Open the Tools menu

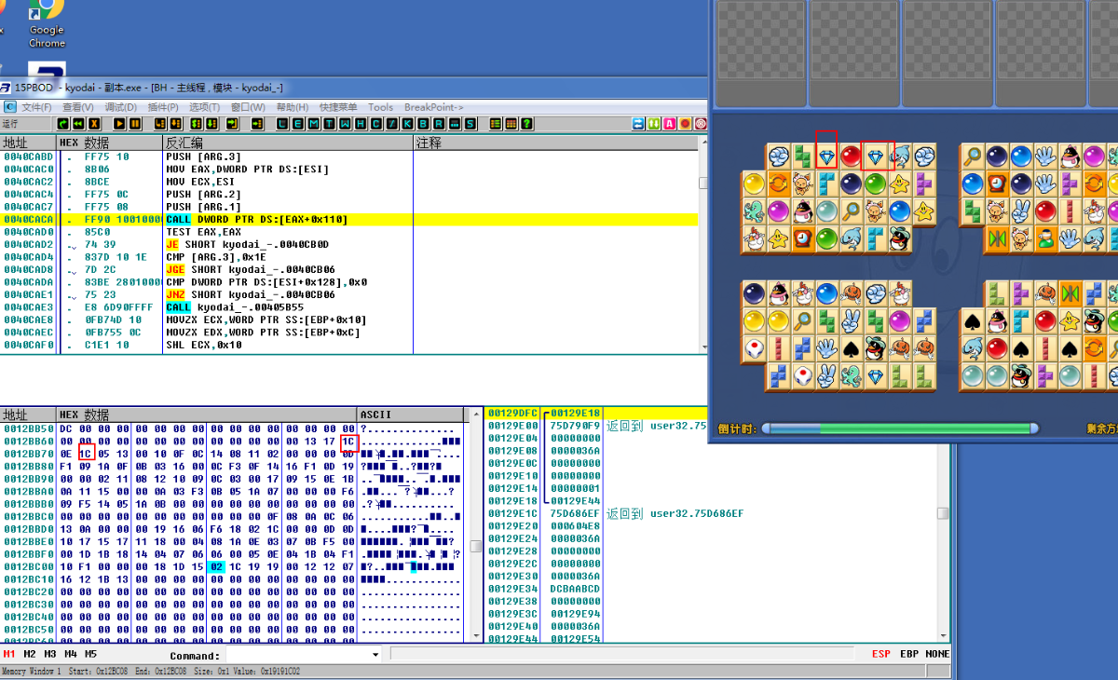(x=380, y=107)
